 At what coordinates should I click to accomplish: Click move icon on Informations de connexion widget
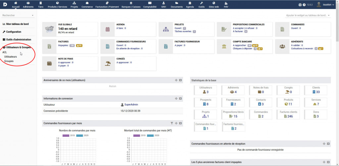point(176,98)
